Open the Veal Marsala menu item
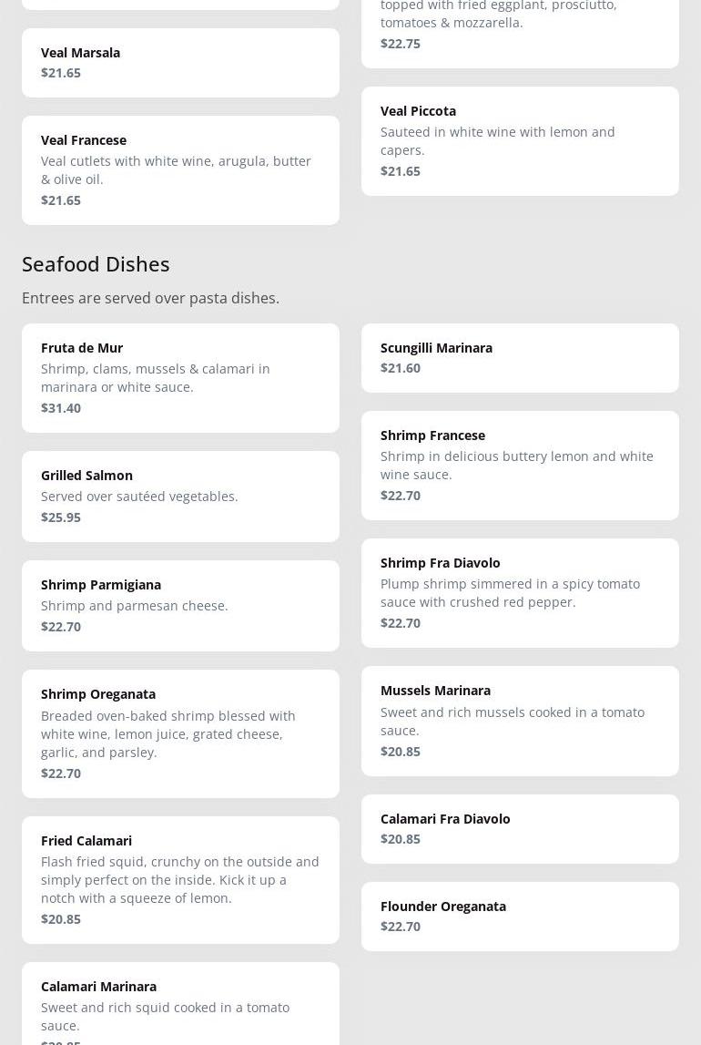 tap(180, 62)
